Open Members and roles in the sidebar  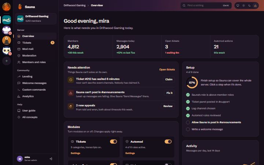point(36,62)
